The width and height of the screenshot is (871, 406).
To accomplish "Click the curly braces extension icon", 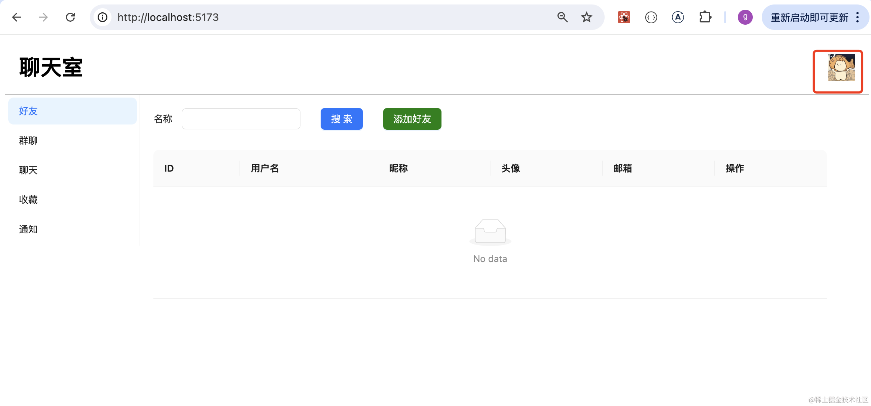I will (x=651, y=17).
